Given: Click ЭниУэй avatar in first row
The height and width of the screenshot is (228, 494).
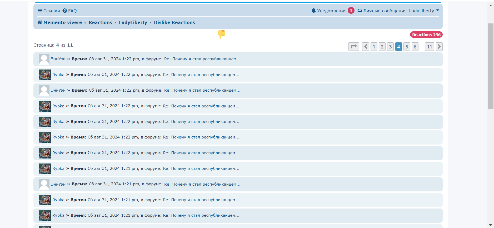Looking at the screenshot, I should [44, 59].
